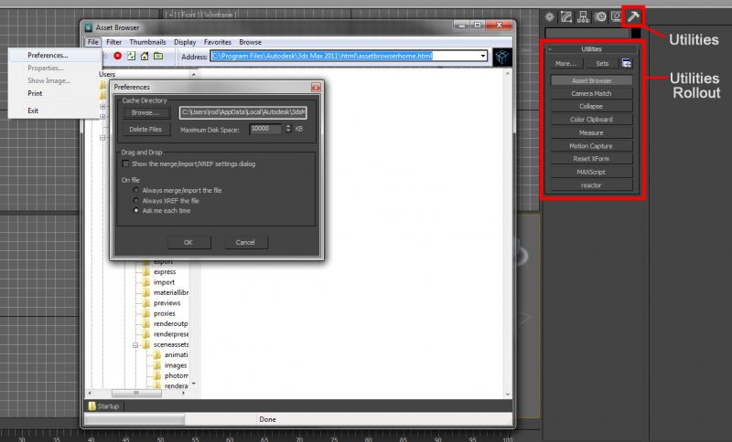Launch the Measure utility
Viewport: 732px width, 442px height.
(591, 132)
